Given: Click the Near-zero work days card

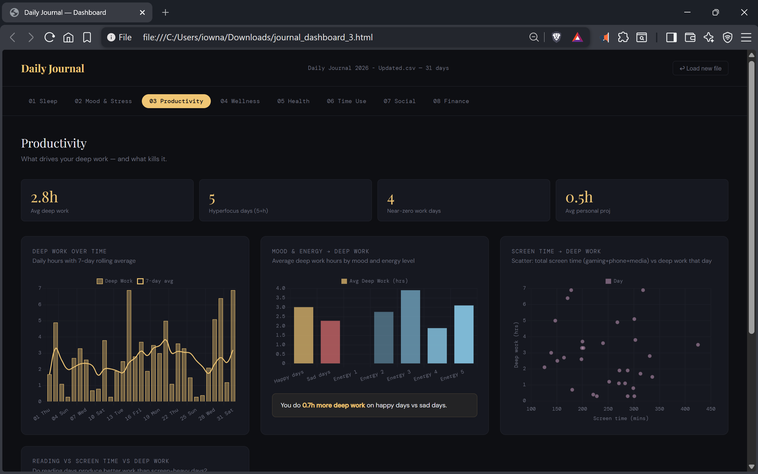Looking at the screenshot, I should point(464,200).
